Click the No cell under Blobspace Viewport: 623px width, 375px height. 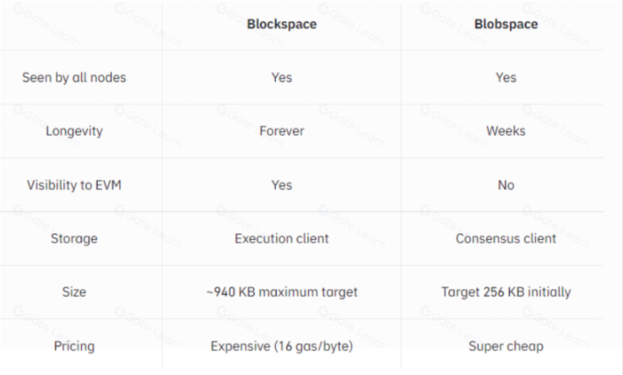click(x=506, y=185)
